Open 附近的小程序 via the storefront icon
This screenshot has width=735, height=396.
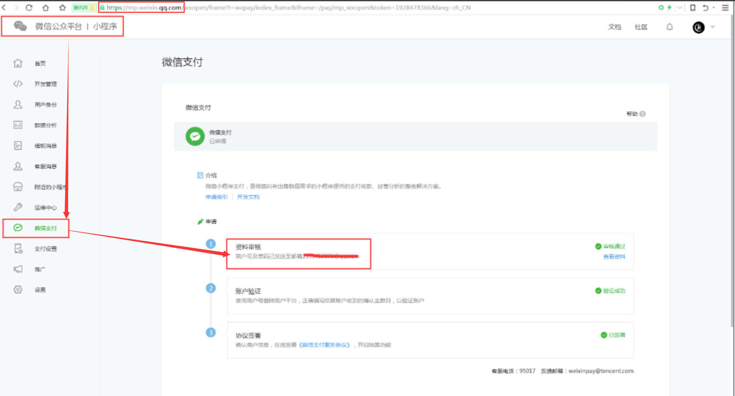click(18, 187)
